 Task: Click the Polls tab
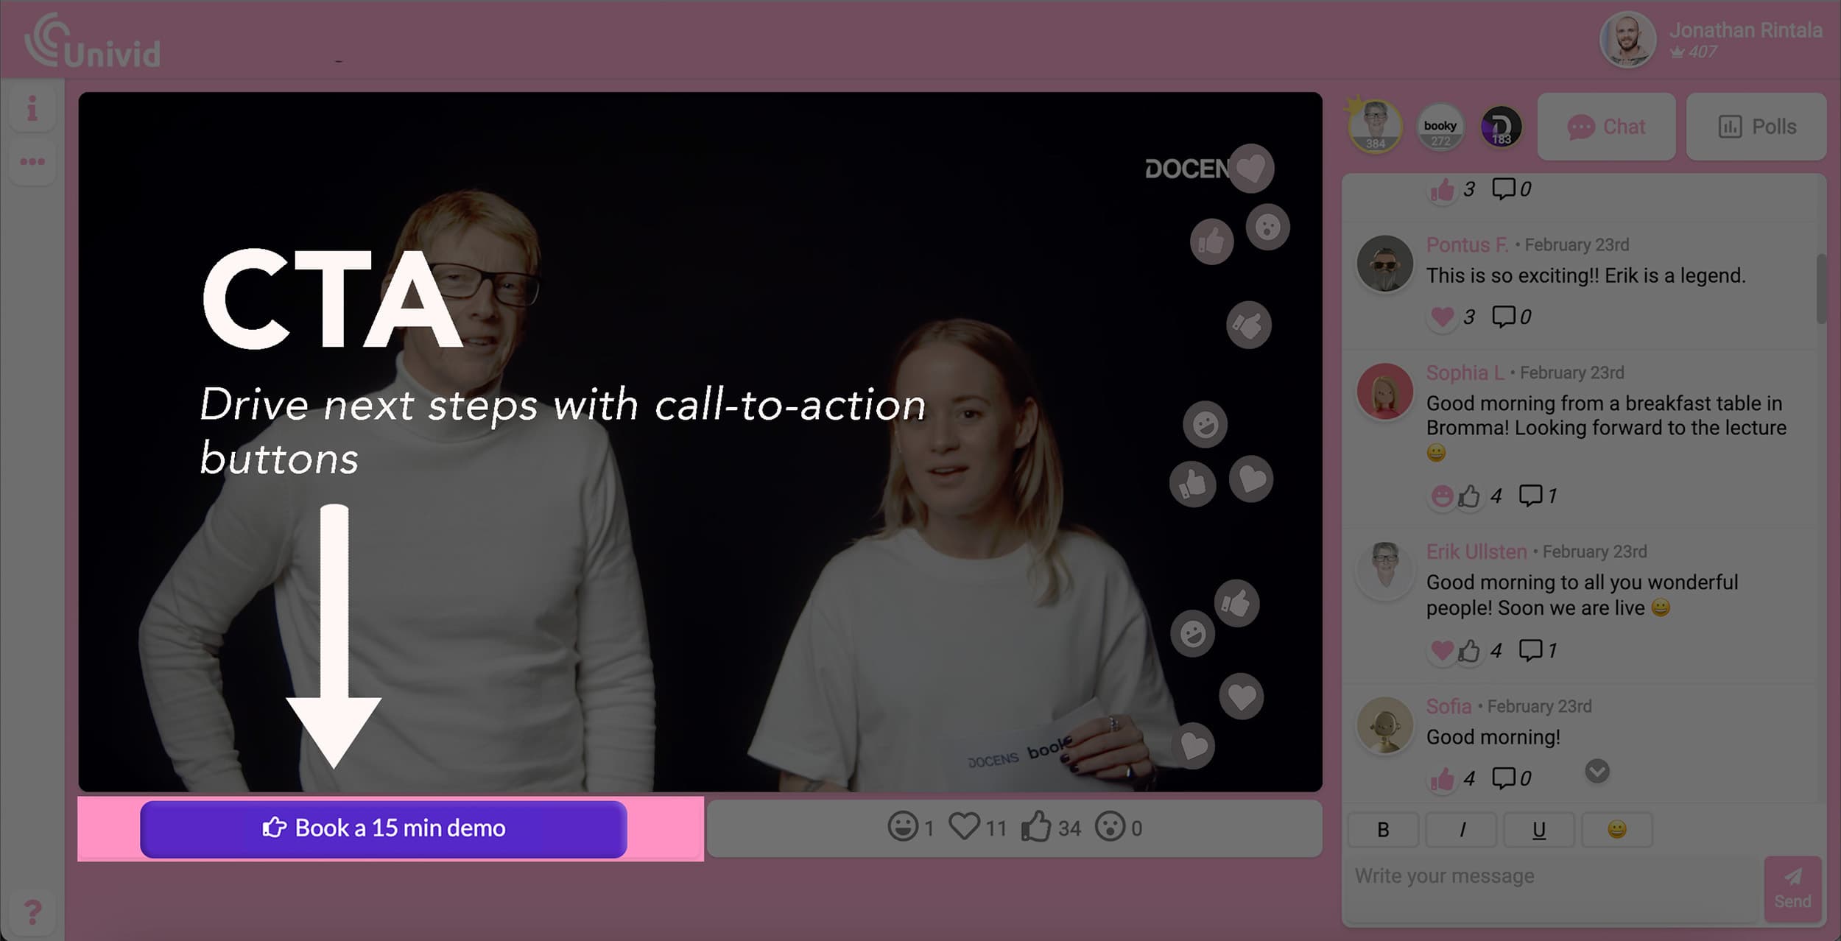click(1756, 125)
